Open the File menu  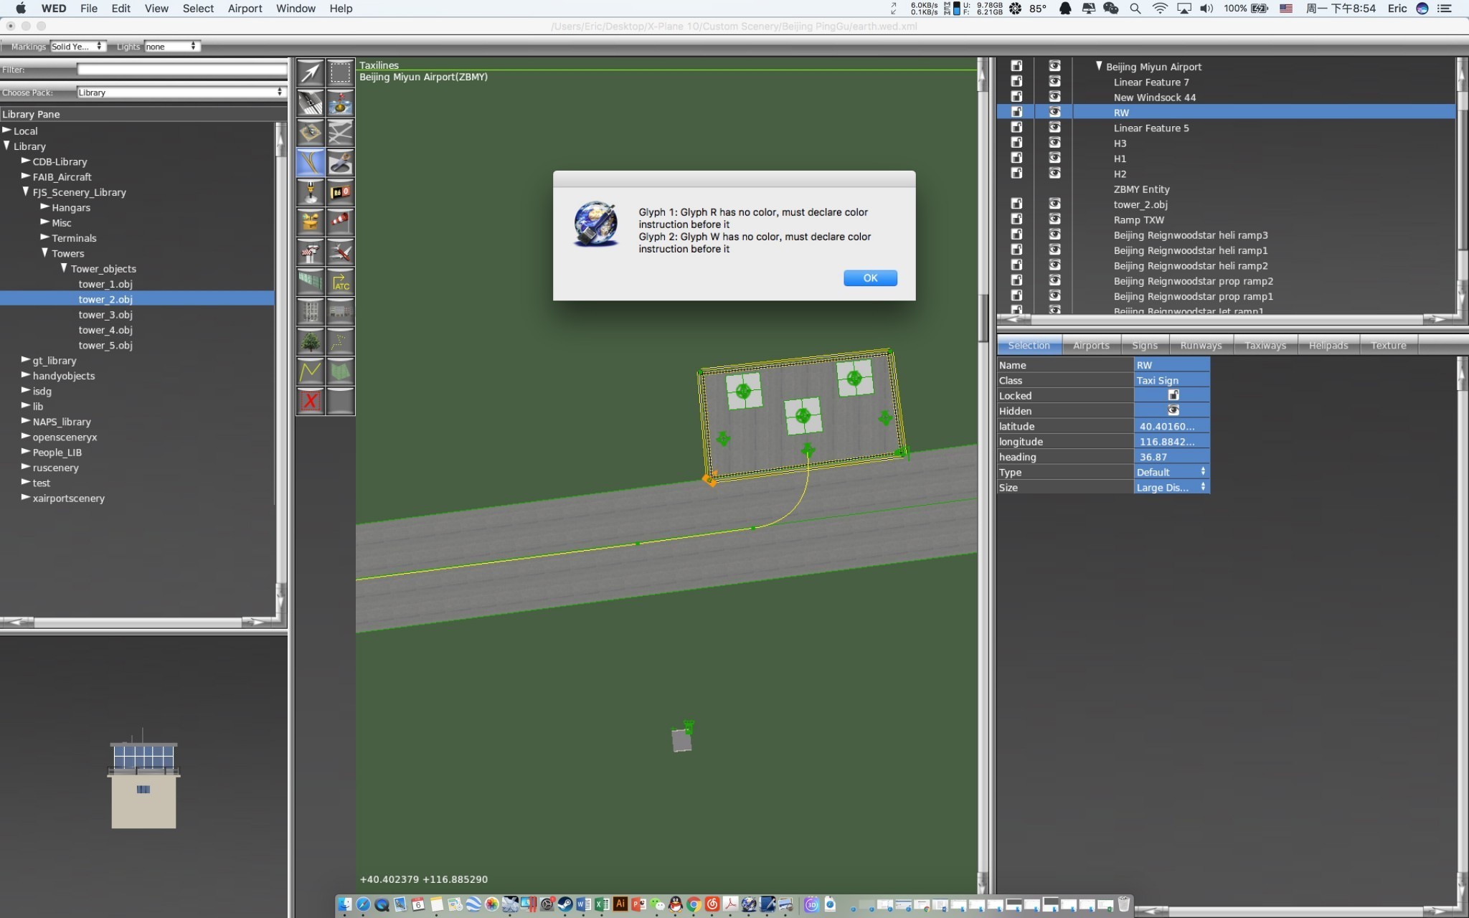[x=89, y=9]
